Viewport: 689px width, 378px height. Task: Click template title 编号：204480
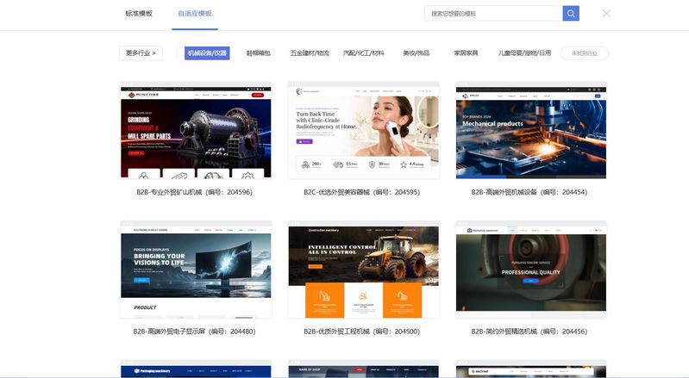pyautogui.click(x=194, y=332)
